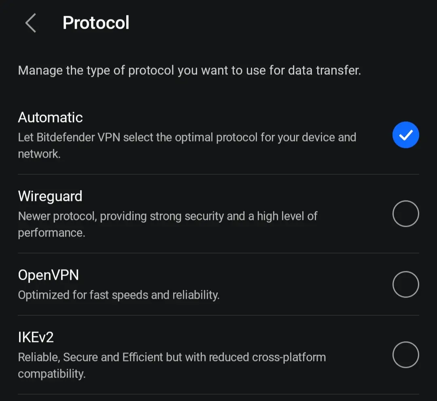Tap the IKEv2 protocol title
This screenshot has width=437, height=401.
point(36,337)
